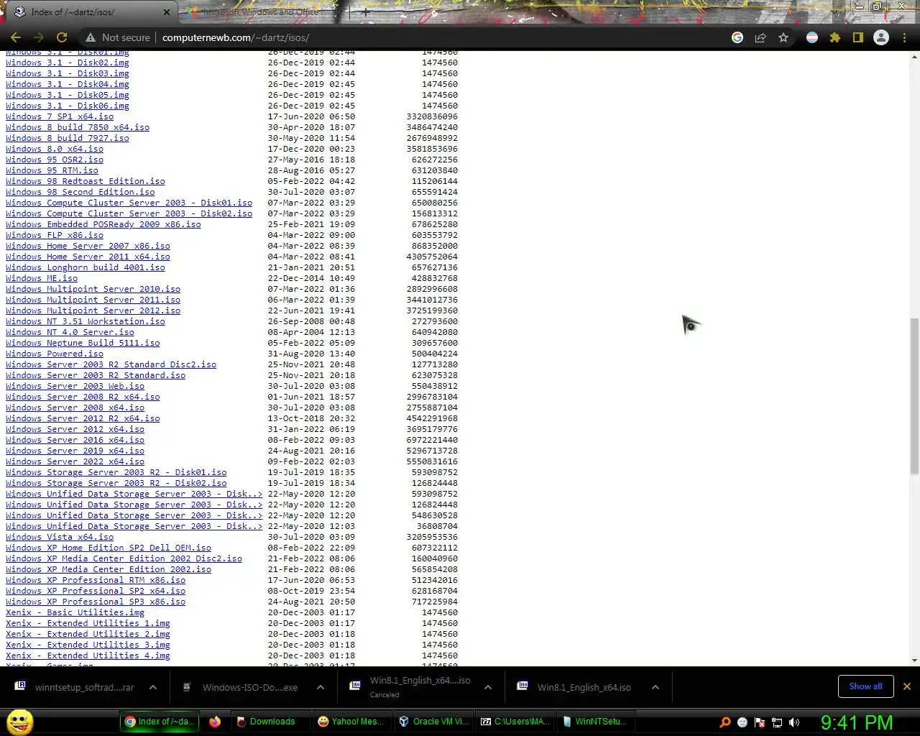Open the flag tray icon

tap(760, 722)
